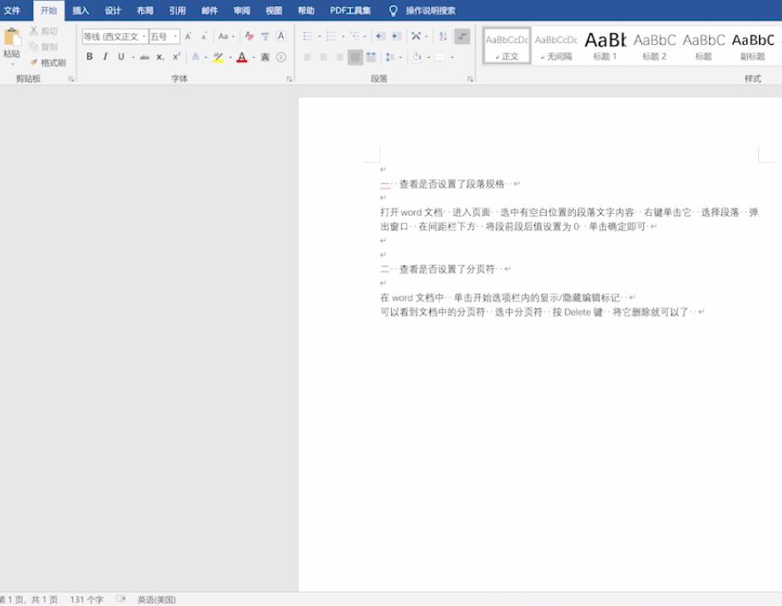Viewport: 782px width, 606px height.
Task: Open phonetic guide icon
Action: (265, 36)
